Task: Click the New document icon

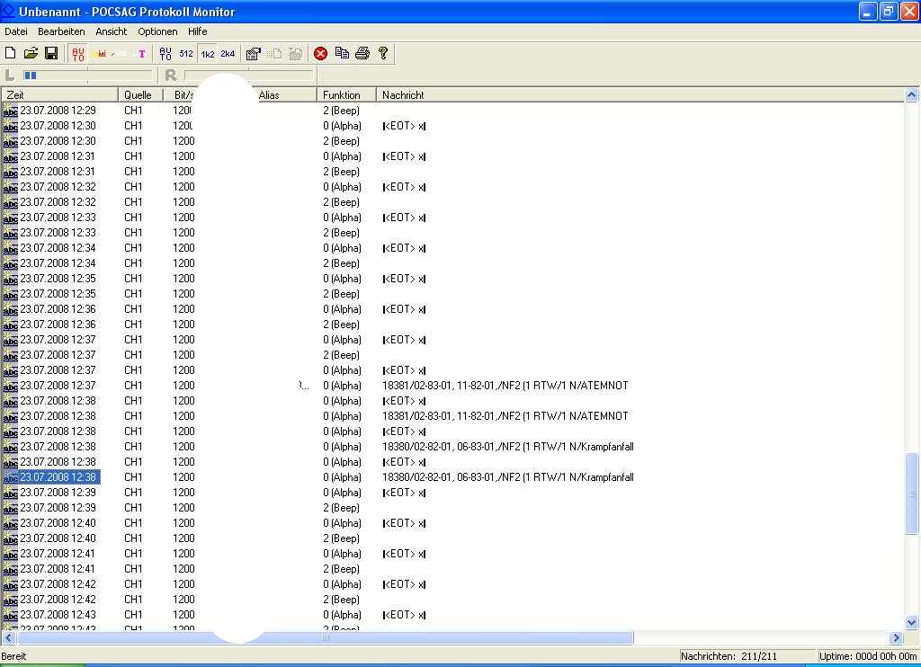Action: 11,54
